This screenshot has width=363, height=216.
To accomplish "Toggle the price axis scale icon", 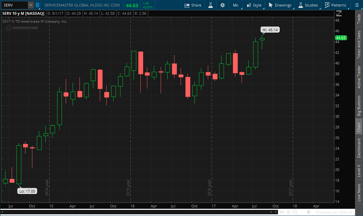I will [x=339, y=13].
